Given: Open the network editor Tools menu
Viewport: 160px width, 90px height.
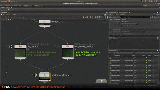Looking at the screenshot, I should tap(15, 17).
